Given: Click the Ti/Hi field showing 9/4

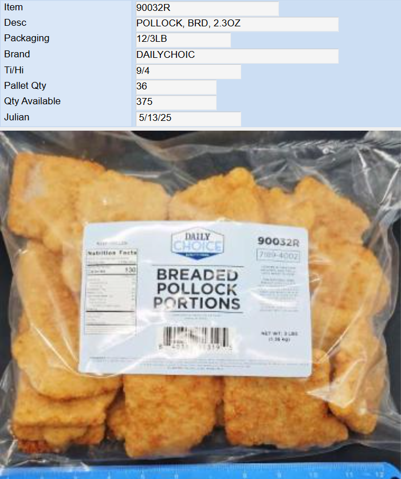Looking at the screenshot, I should pos(188,72).
